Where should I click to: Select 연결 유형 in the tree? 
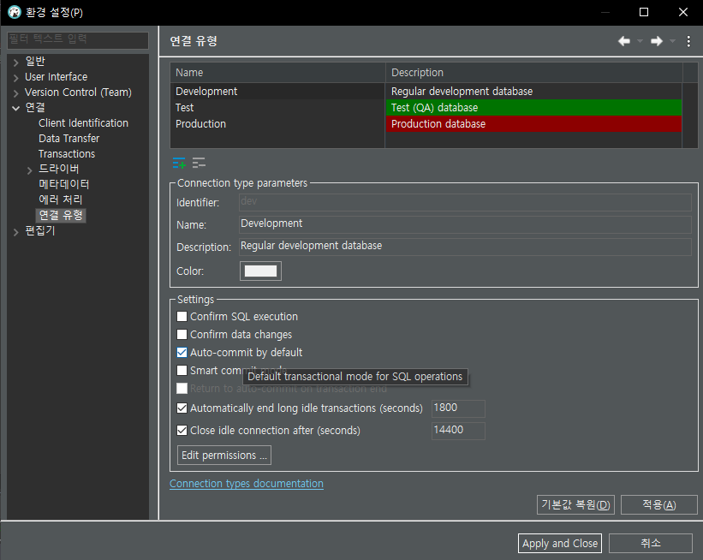[61, 215]
